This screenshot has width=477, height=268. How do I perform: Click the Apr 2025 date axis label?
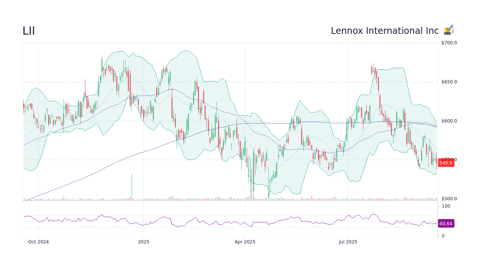point(245,242)
